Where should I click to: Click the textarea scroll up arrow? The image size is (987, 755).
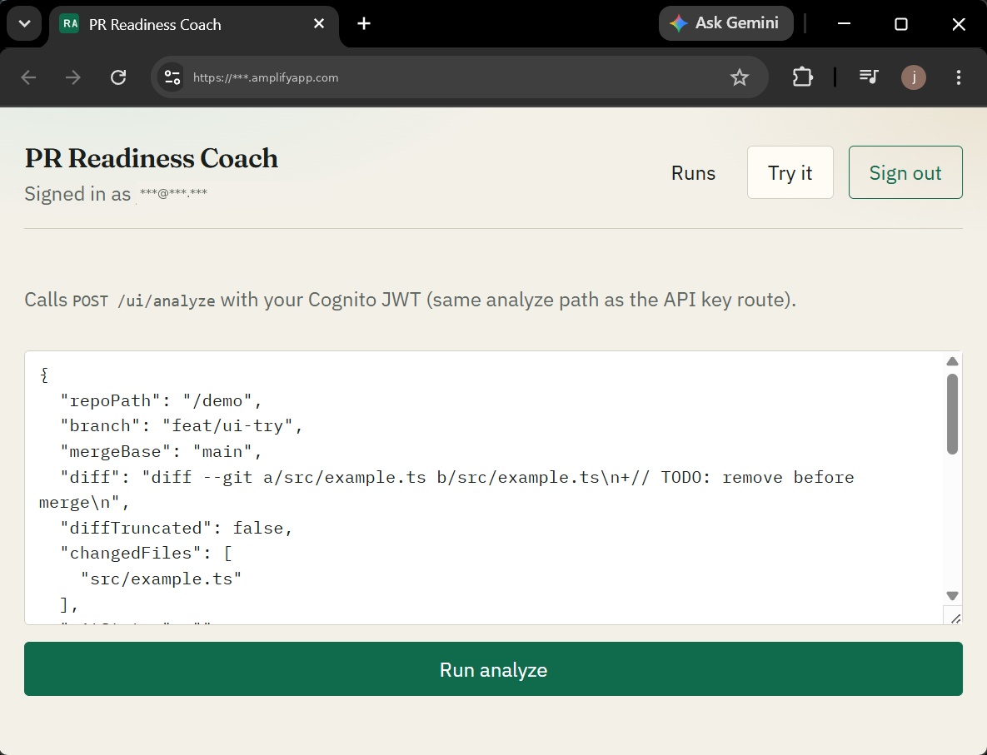[x=952, y=361]
